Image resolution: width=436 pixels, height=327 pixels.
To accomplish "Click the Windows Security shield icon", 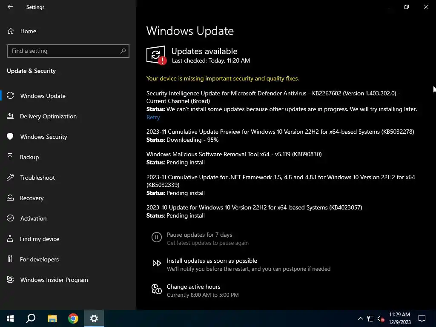I will pos(10,136).
